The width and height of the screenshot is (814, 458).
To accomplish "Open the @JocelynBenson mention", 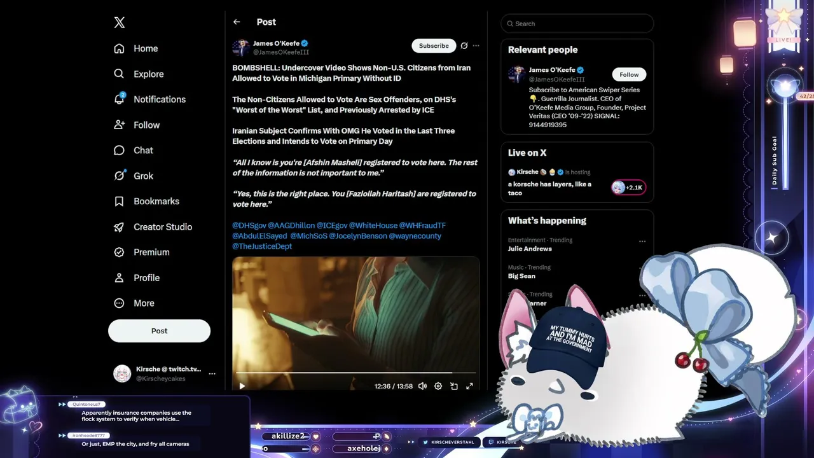I will click(358, 236).
